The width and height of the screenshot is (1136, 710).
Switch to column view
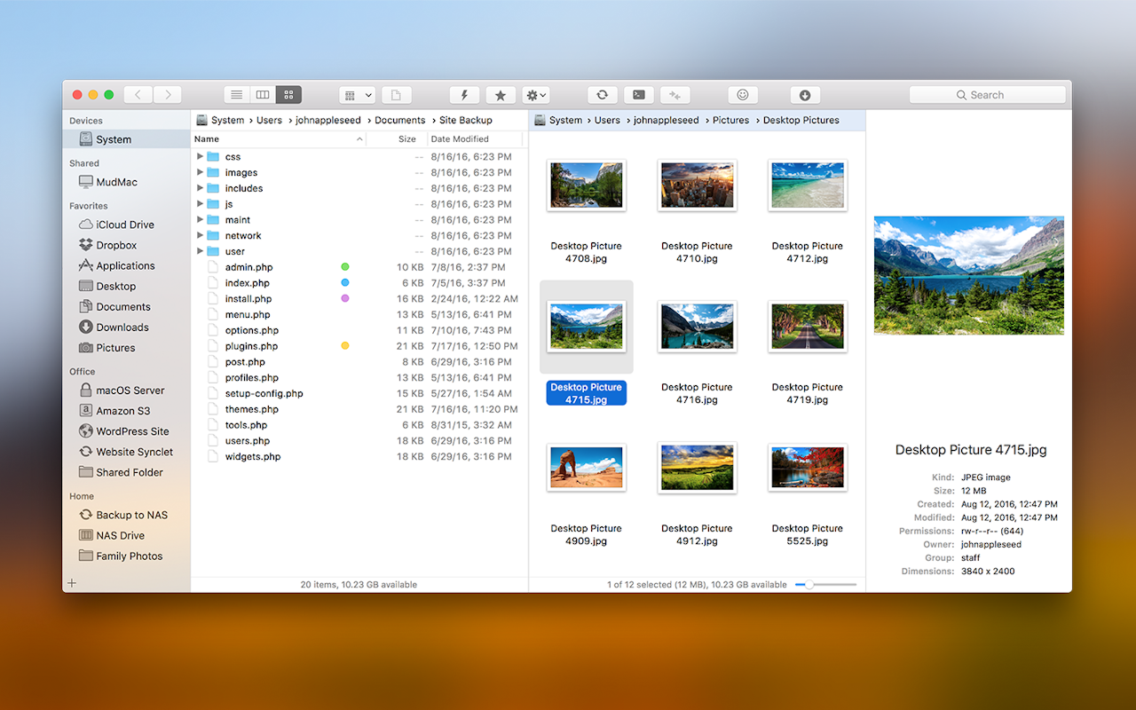[262, 94]
